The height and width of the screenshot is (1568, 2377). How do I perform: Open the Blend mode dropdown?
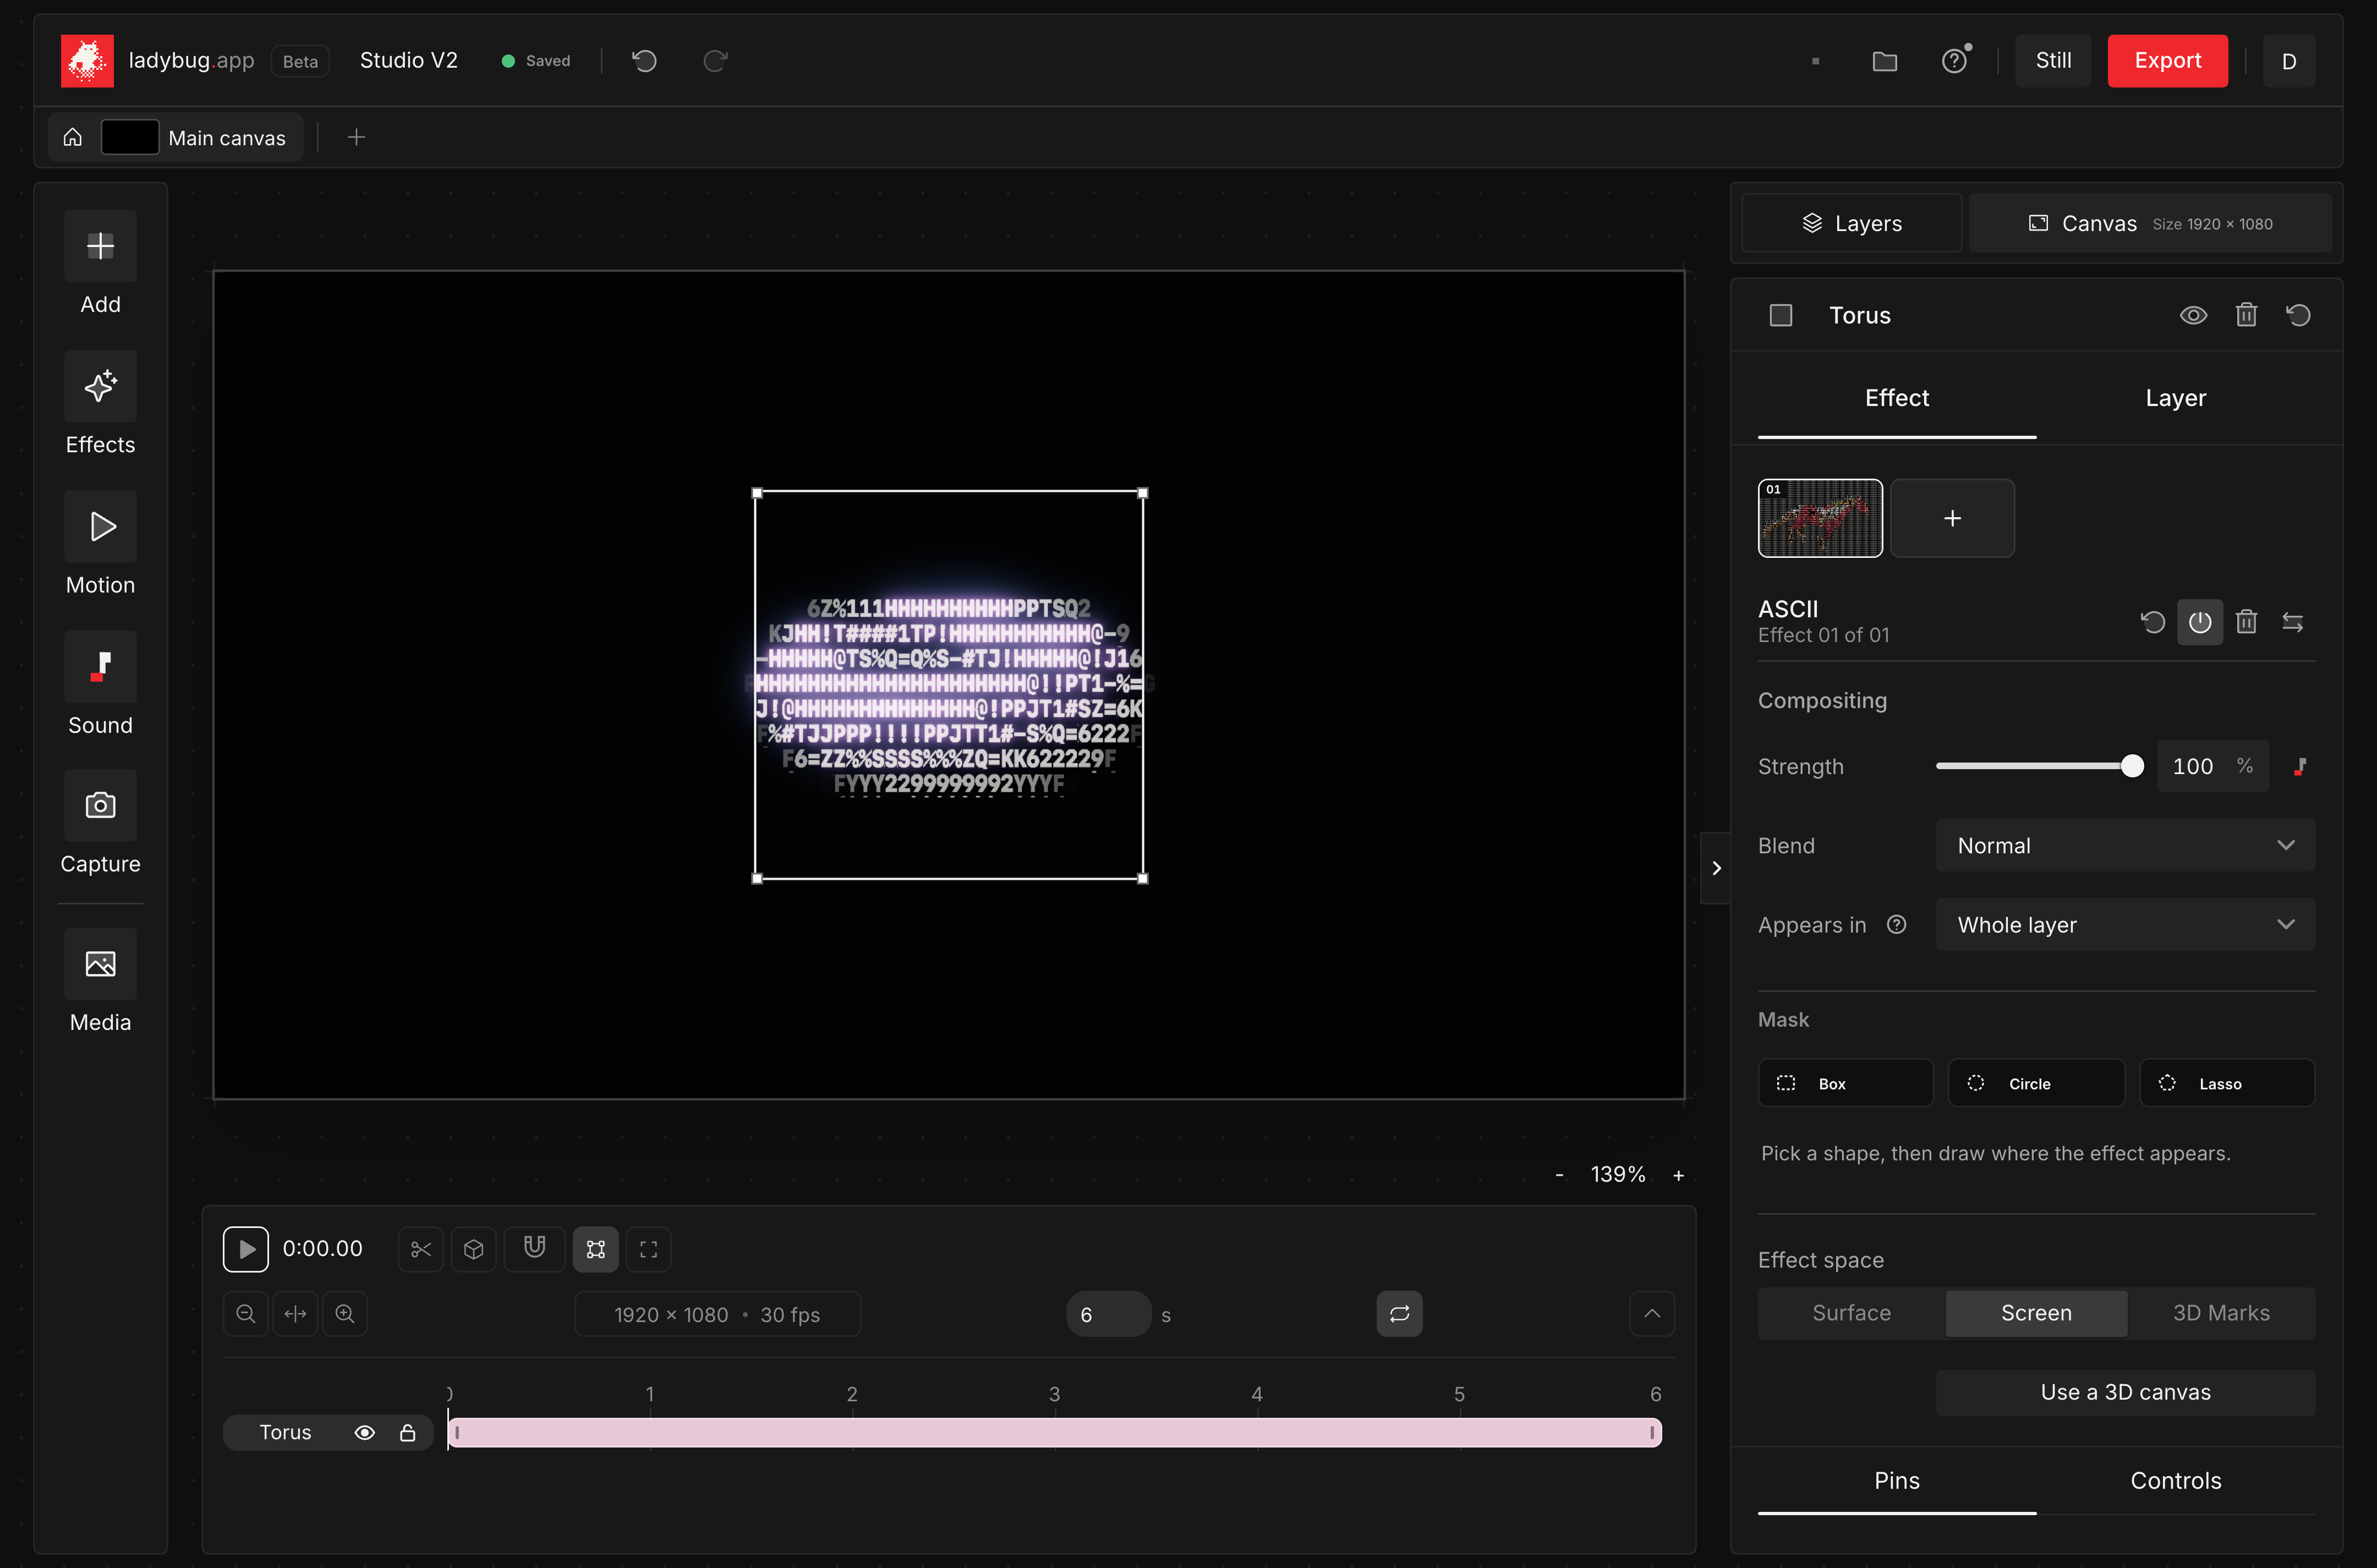[x=2125, y=846]
